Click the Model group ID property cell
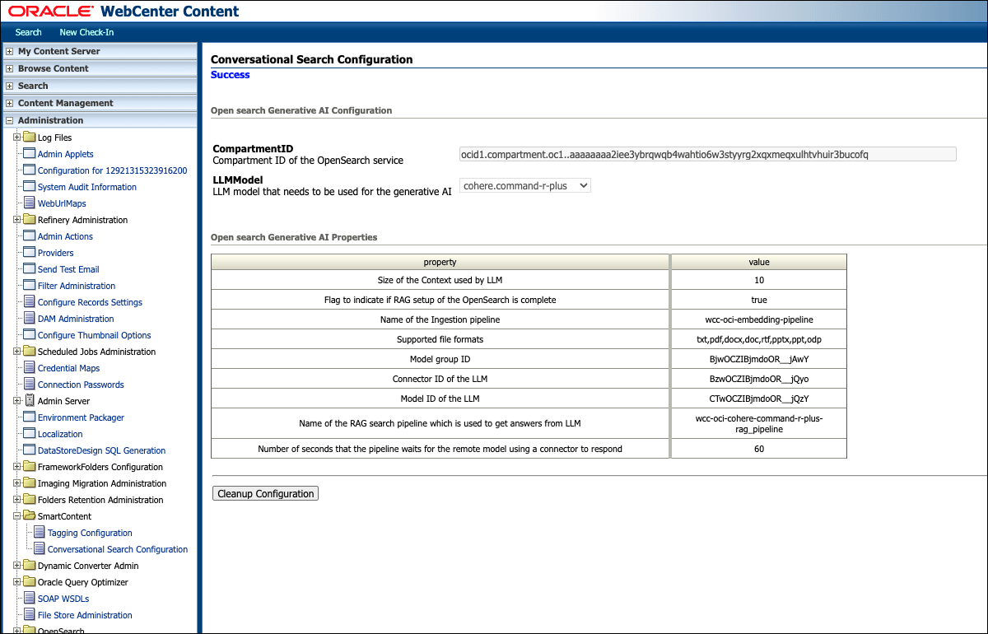The height and width of the screenshot is (634, 988). (440, 359)
